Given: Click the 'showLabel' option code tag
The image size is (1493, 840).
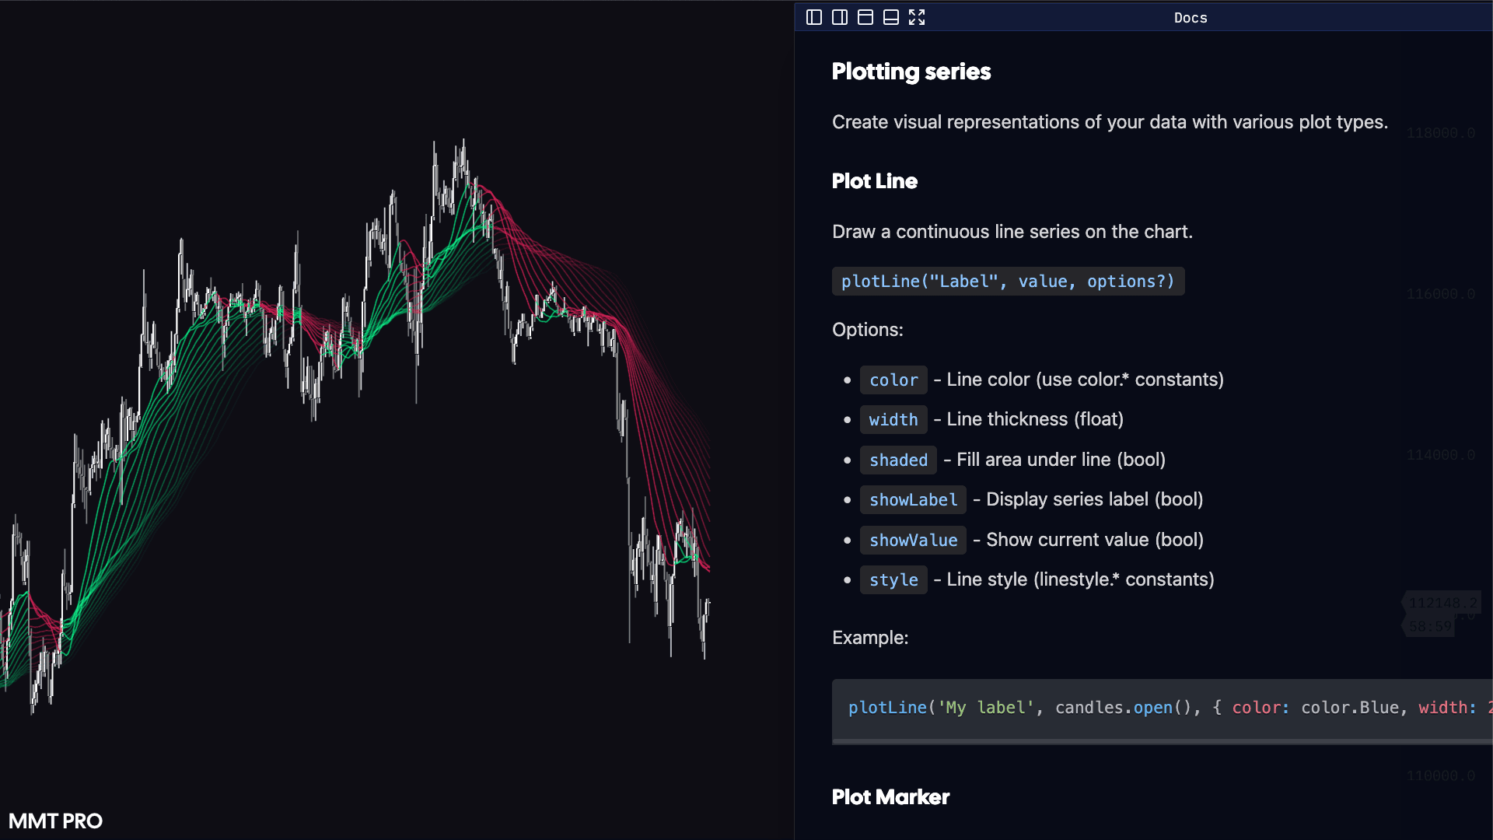Looking at the screenshot, I should (913, 500).
